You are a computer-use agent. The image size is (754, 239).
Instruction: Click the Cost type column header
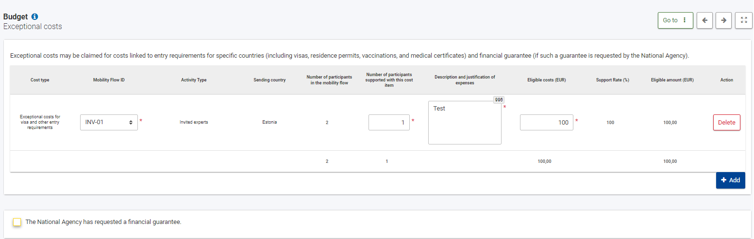pos(40,80)
